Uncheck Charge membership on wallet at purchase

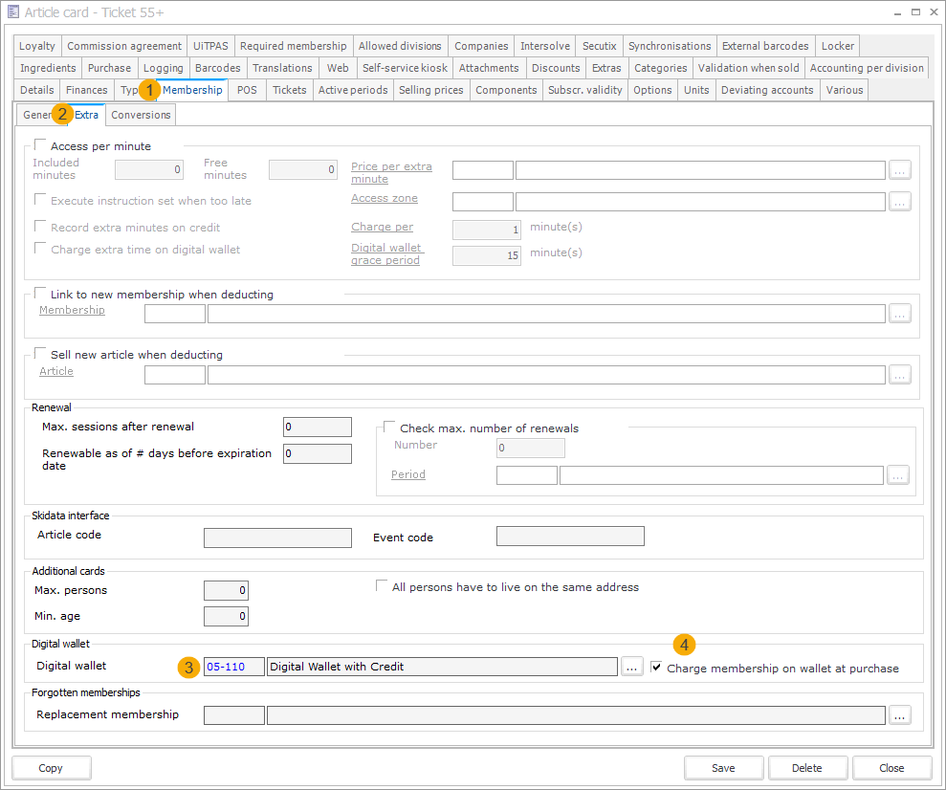(x=656, y=668)
